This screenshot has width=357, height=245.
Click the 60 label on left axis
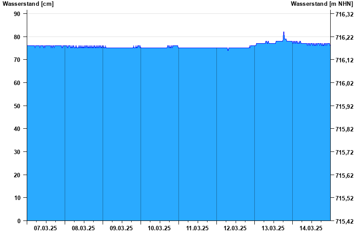(x=17, y=83)
